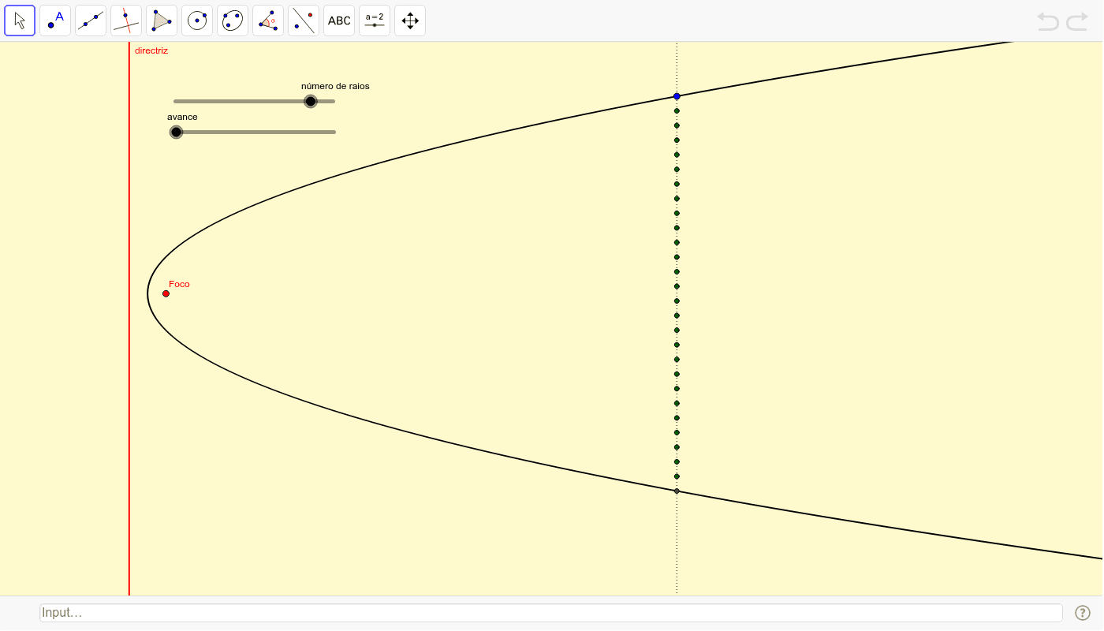Click the 'Foco' label
This screenshot has width=1104, height=631.
click(x=179, y=284)
